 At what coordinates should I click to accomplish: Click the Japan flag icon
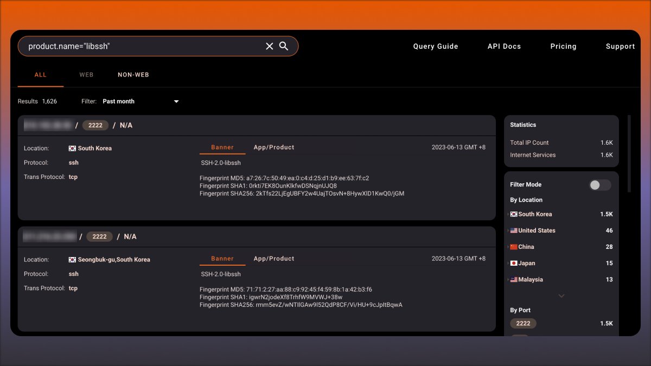(x=514, y=263)
